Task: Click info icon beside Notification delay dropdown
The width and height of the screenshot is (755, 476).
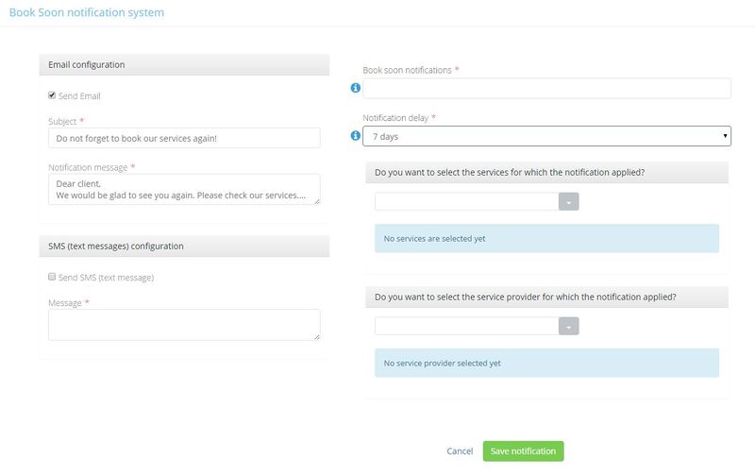Action: point(356,136)
